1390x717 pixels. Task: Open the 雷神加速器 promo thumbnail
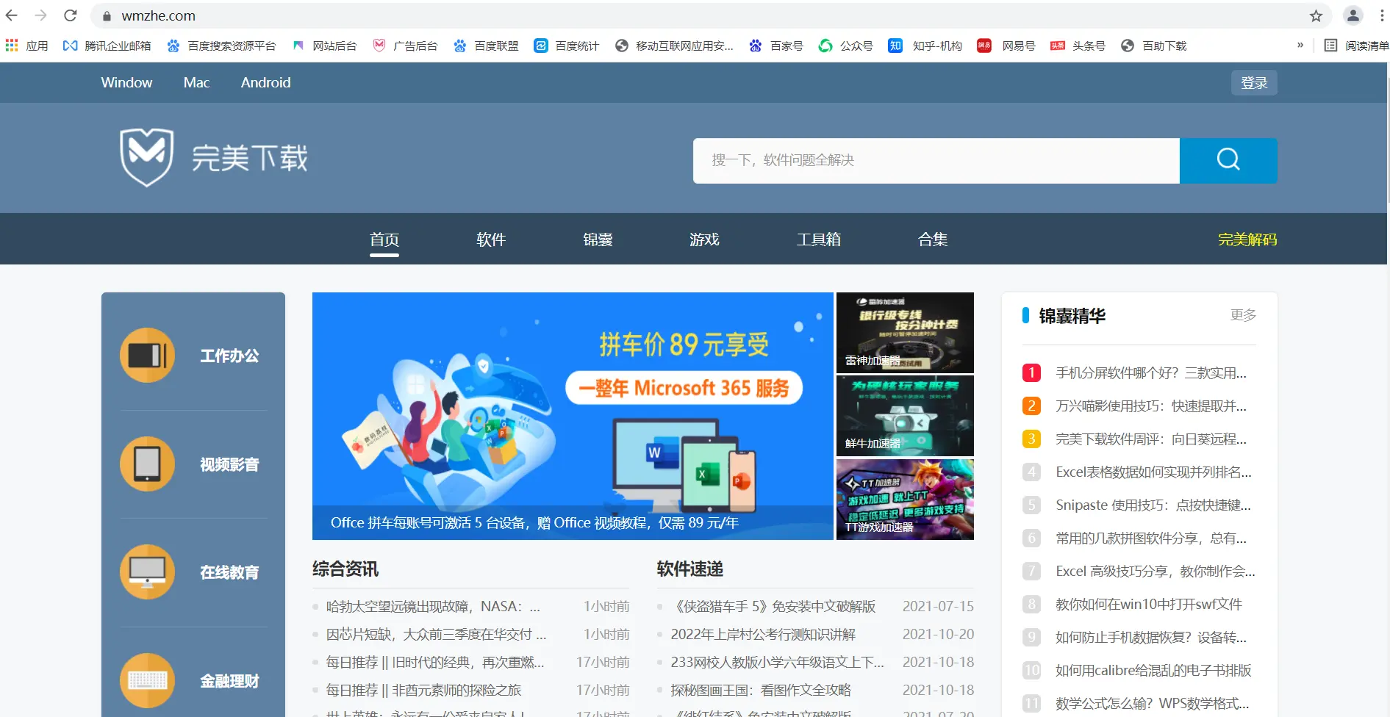pos(904,332)
